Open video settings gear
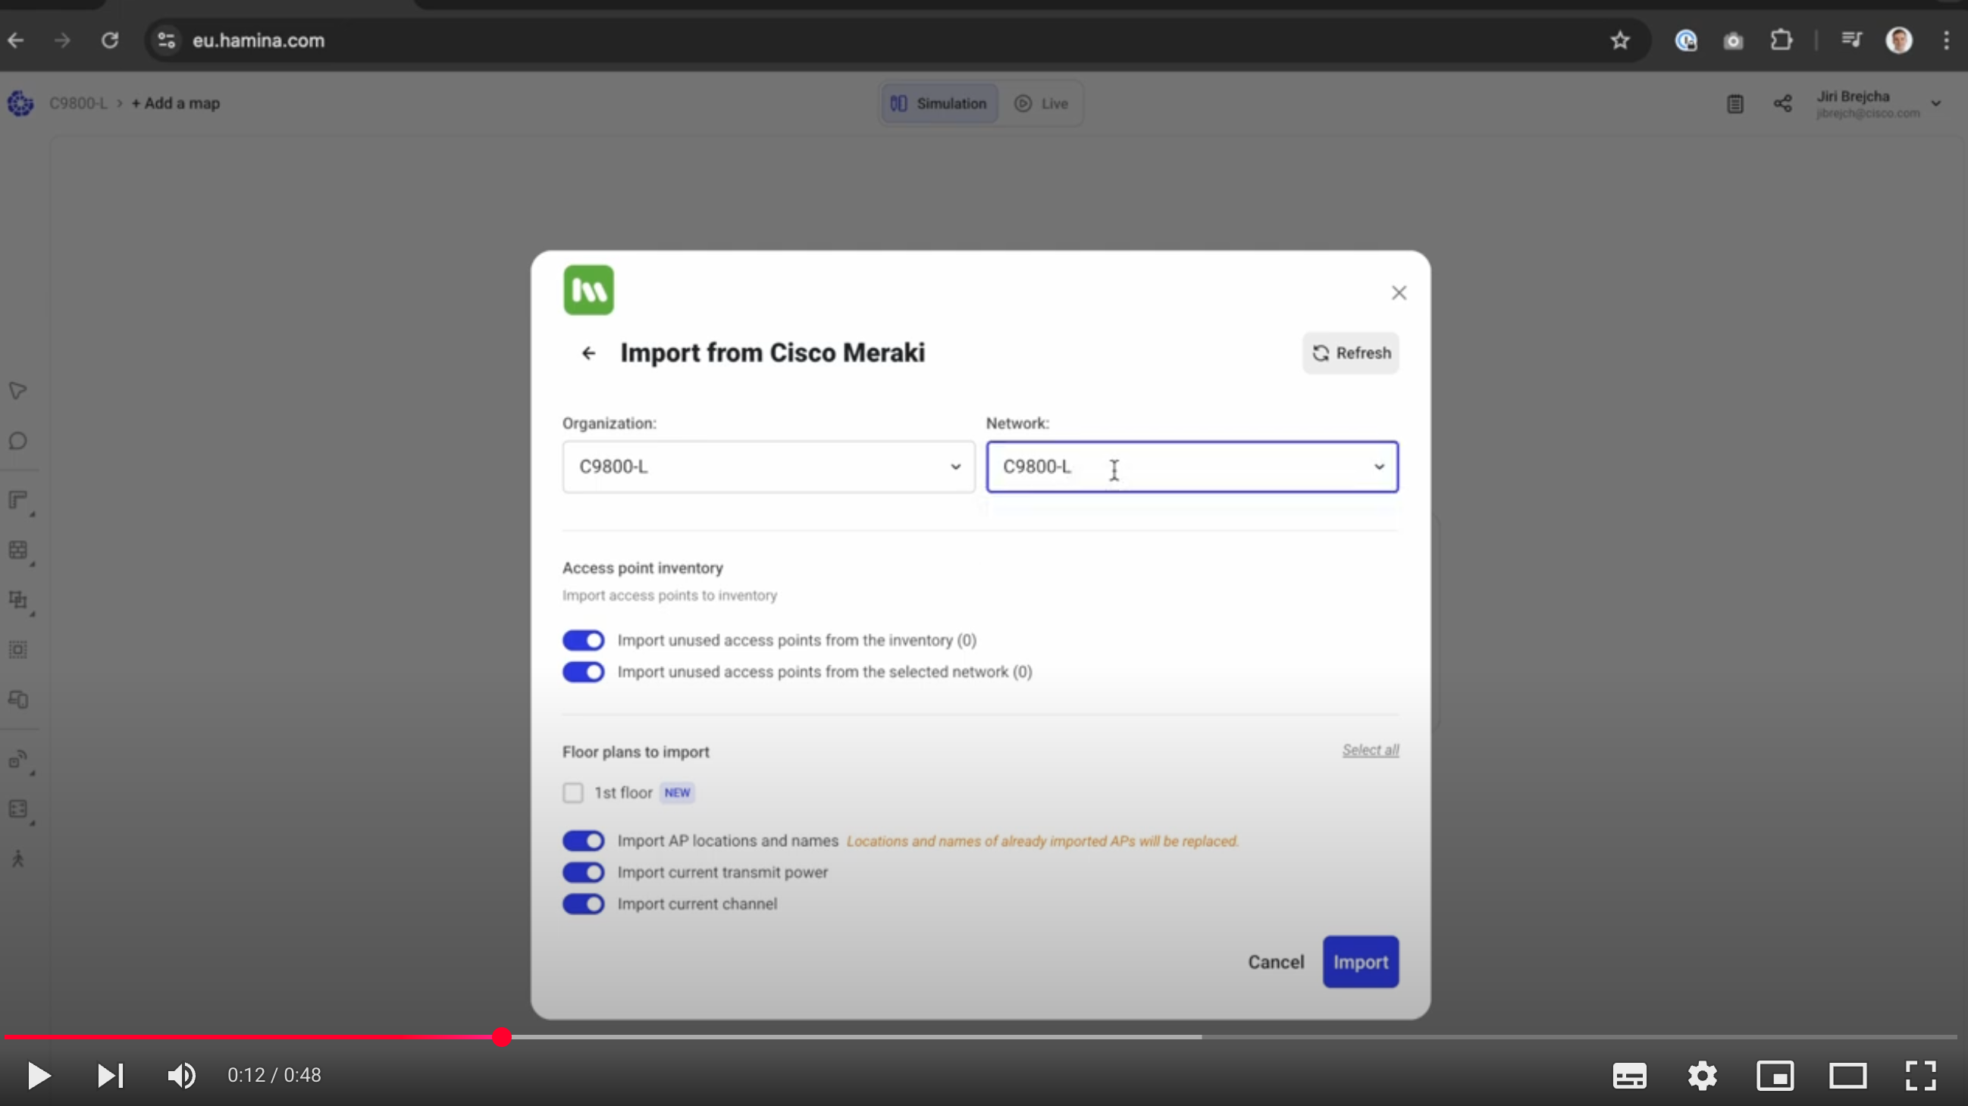The width and height of the screenshot is (1968, 1106). (x=1702, y=1076)
